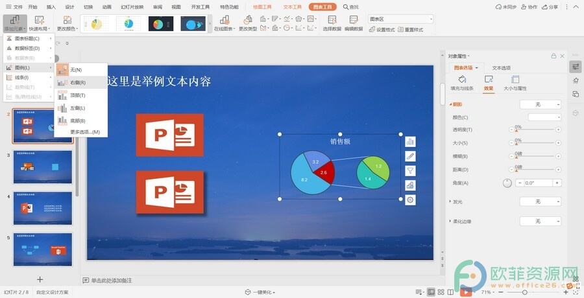Select slide 3 thumbnail

(43, 167)
